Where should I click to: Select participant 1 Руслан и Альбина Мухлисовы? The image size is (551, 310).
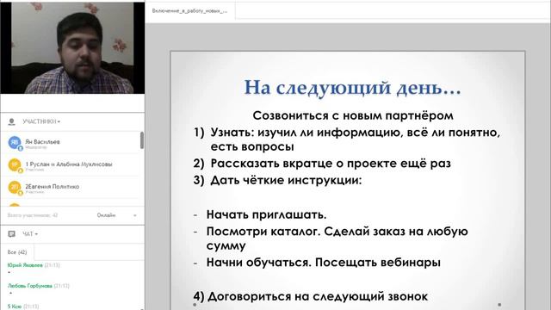69,164
